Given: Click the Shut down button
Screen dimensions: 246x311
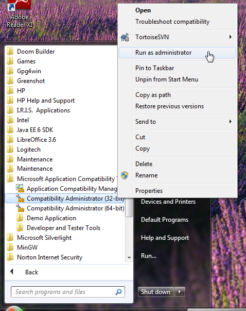Looking at the screenshot, I should click(x=156, y=292).
